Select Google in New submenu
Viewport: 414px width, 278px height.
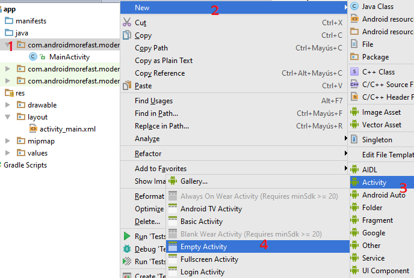[382, 233]
